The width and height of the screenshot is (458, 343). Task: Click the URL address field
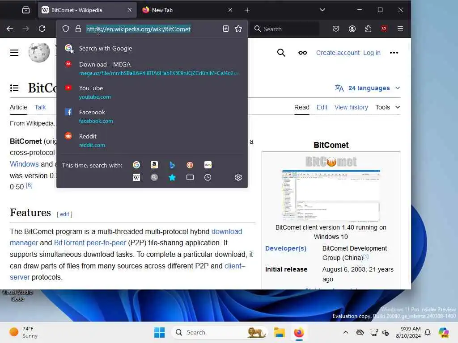coord(152,29)
